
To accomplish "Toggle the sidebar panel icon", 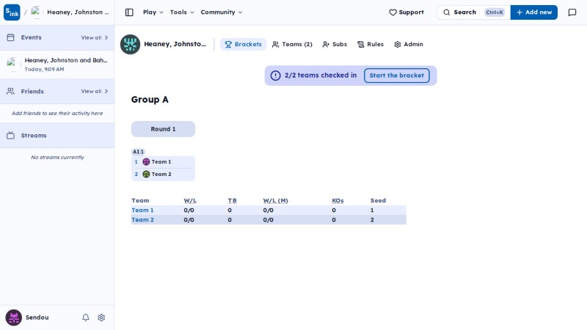I will 129,12.
